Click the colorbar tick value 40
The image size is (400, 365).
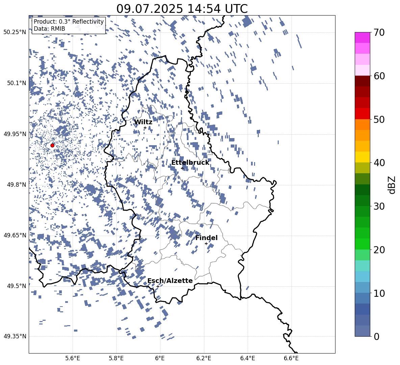[x=379, y=163]
